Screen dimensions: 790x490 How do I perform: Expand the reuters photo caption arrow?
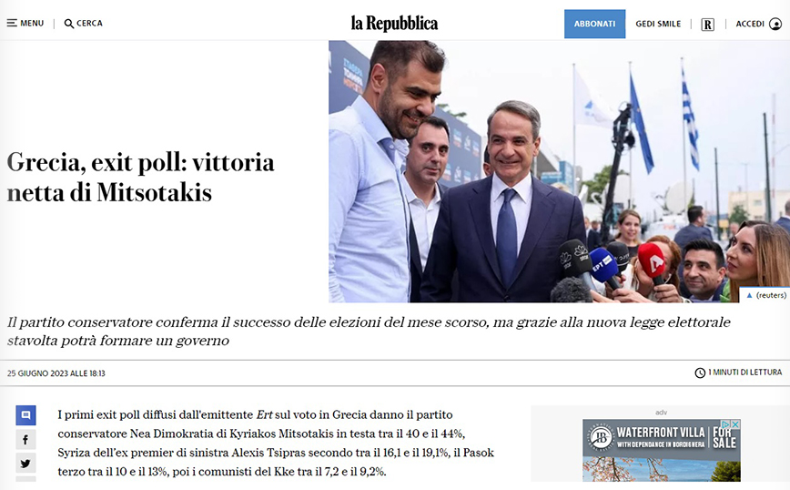pos(749,295)
